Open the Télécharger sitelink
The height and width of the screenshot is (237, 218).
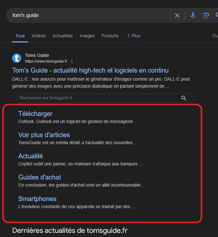[35, 114]
